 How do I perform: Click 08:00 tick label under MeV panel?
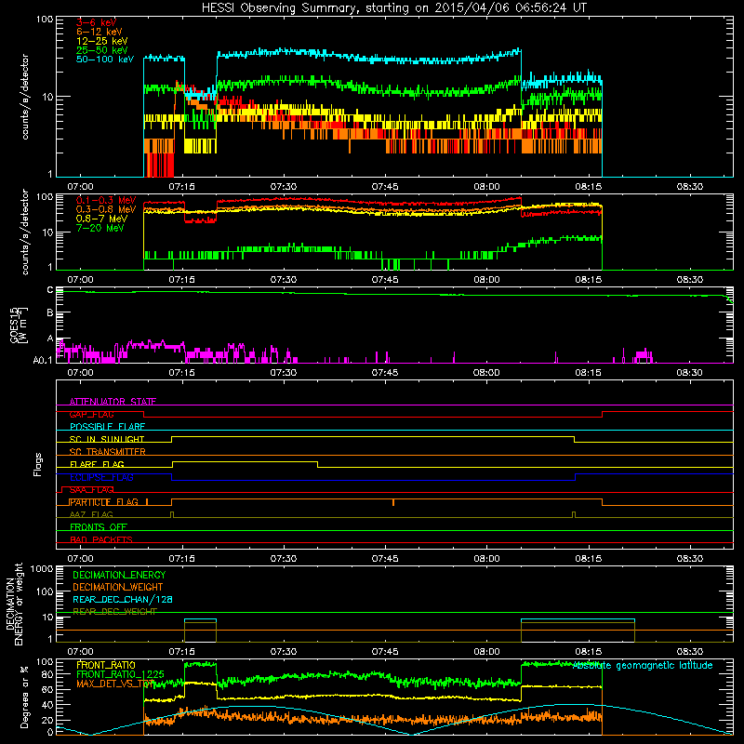pos(486,280)
